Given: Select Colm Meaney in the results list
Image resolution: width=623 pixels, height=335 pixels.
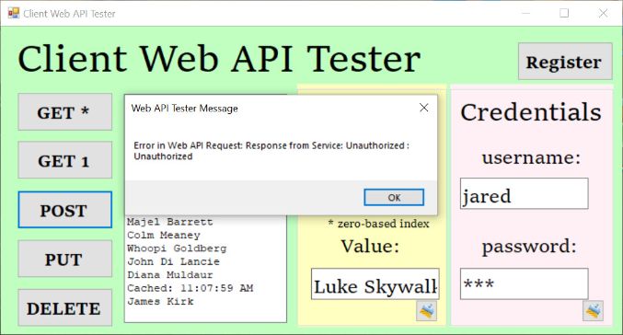Looking at the screenshot, I should pyautogui.click(x=164, y=236).
